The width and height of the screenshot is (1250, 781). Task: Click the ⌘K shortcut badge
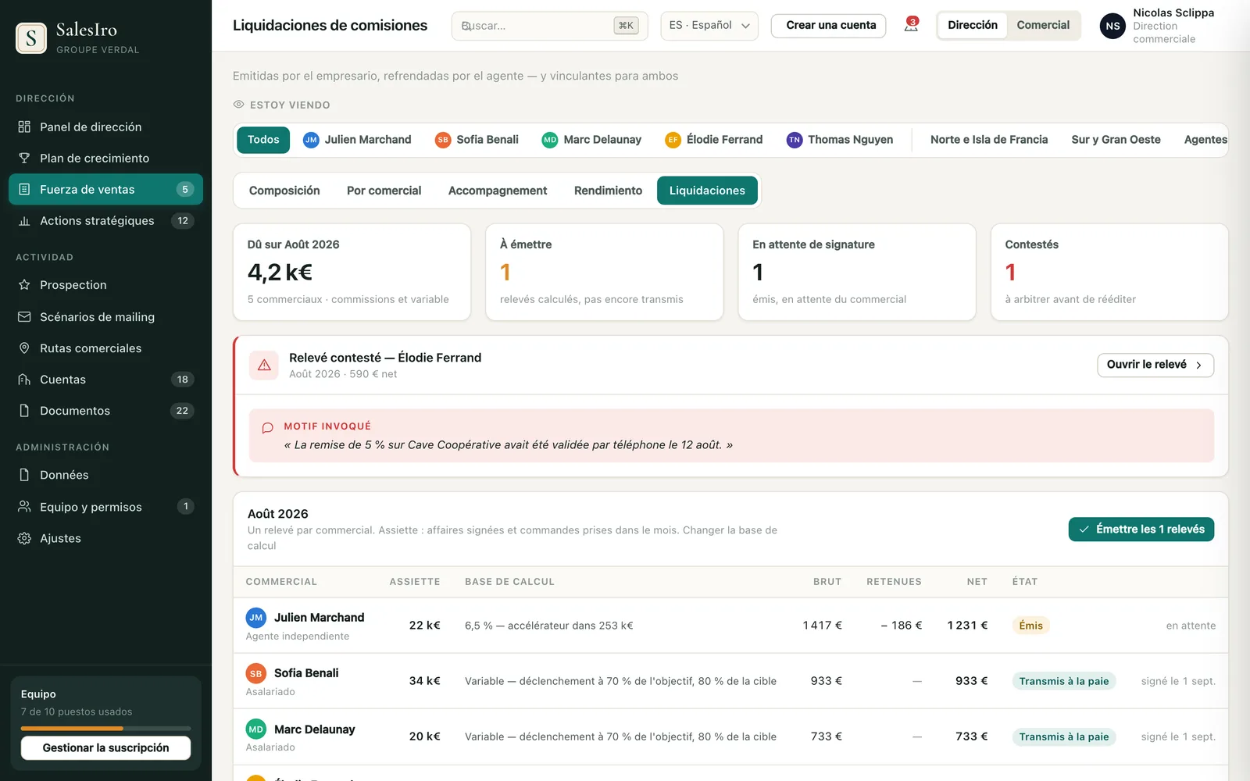626,26
